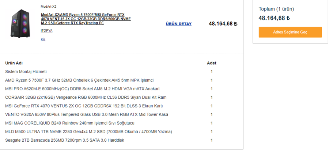
Task: Select the VENTO VG20A 650W case row
Action: (x=87, y=114)
